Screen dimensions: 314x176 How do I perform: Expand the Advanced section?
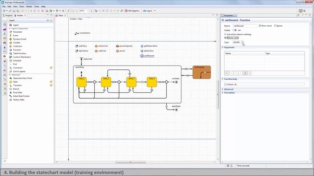pyautogui.click(x=223, y=89)
